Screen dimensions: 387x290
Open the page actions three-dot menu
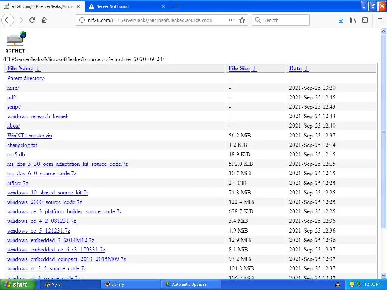(x=232, y=20)
